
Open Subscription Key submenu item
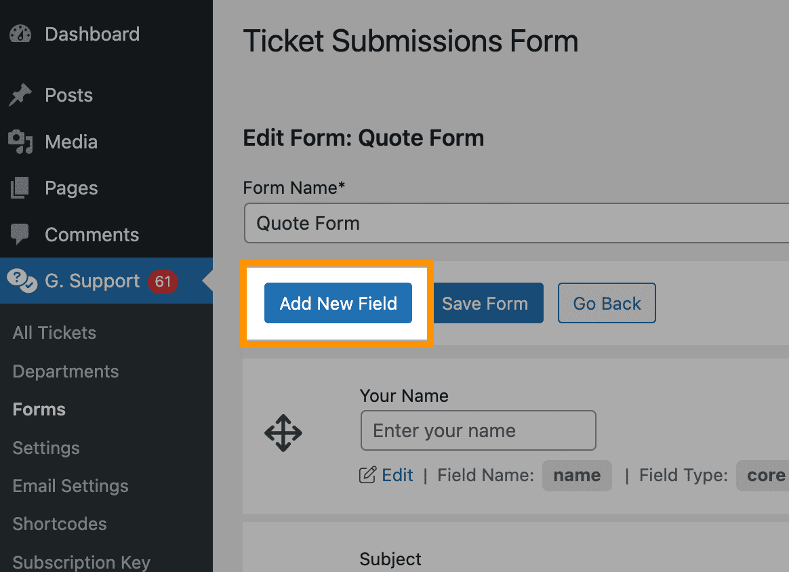pos(81,562)
